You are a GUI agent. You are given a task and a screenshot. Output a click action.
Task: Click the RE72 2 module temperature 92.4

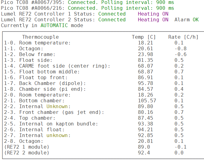click(144, 153)
